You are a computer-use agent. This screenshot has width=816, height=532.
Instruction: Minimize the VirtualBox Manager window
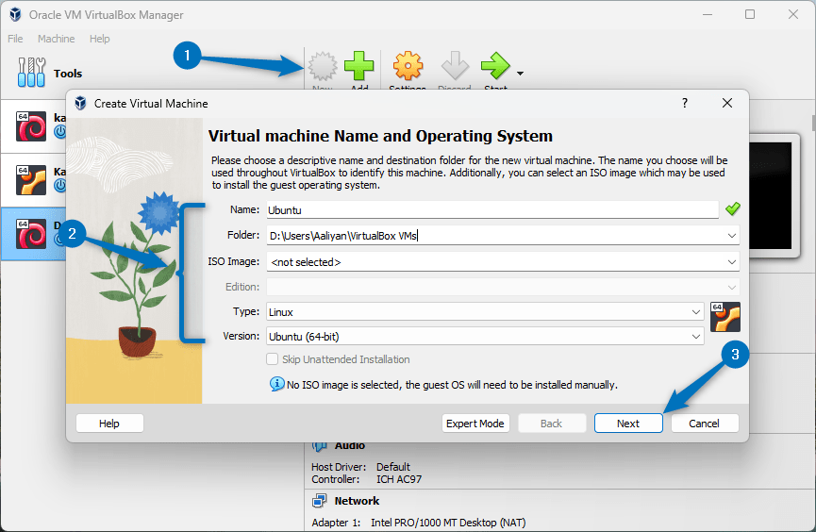tap(708, 14)
